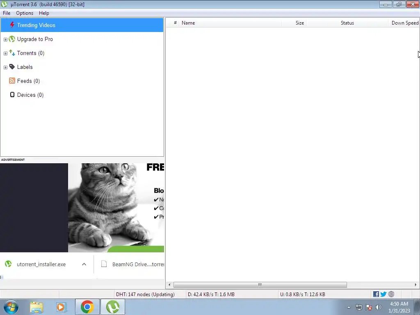Image resolution: width=420 pixels, height=315 pixels.
Task: Click the utorrent_installer.exe download icon
Action: tap(8, 264)
